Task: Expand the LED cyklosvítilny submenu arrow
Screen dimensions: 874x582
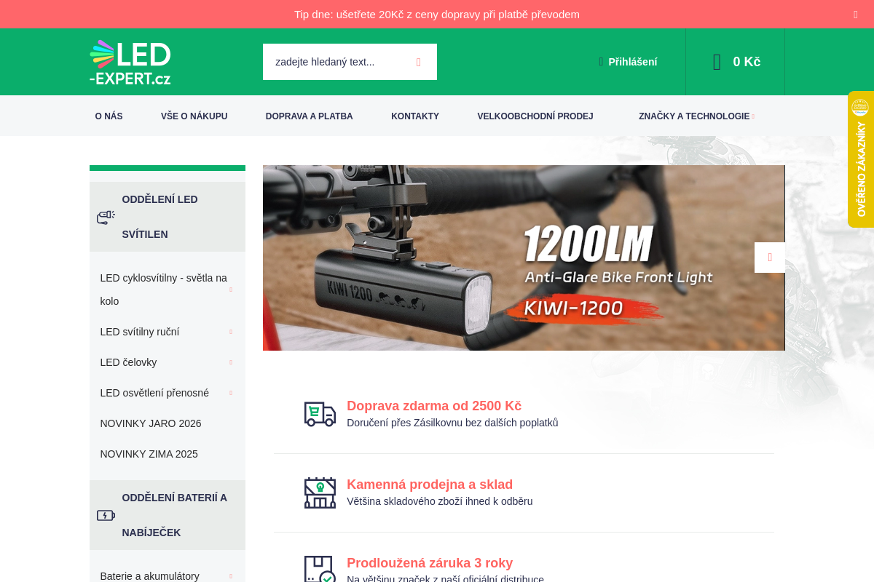Action: (x=230, y=289)
